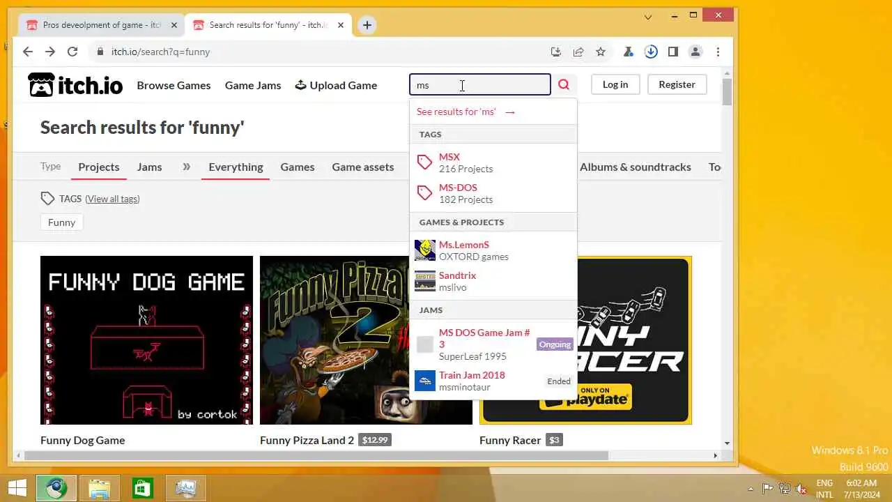This screenshot has height=502, width=892.
Task: Click the MS-DOS tag icon
Action: click(424, 193)
